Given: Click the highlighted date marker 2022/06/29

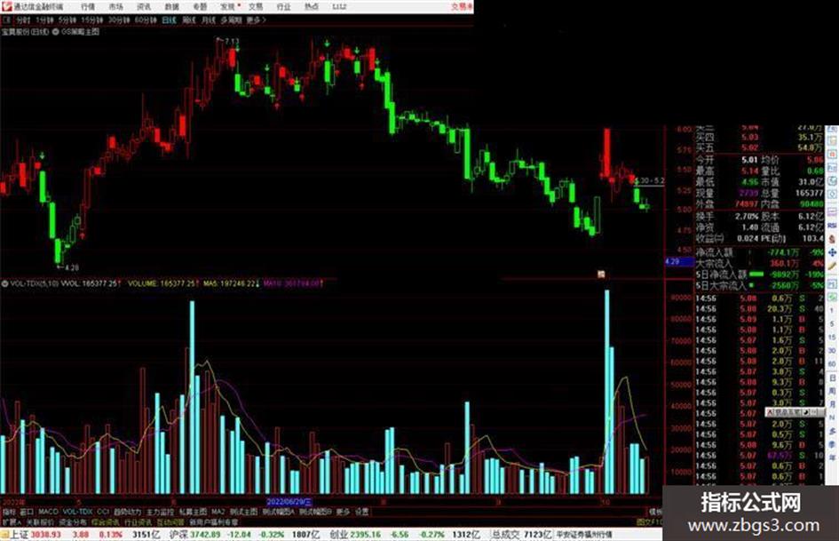Looking at the screenshot, I should click(x=289, y=502).
